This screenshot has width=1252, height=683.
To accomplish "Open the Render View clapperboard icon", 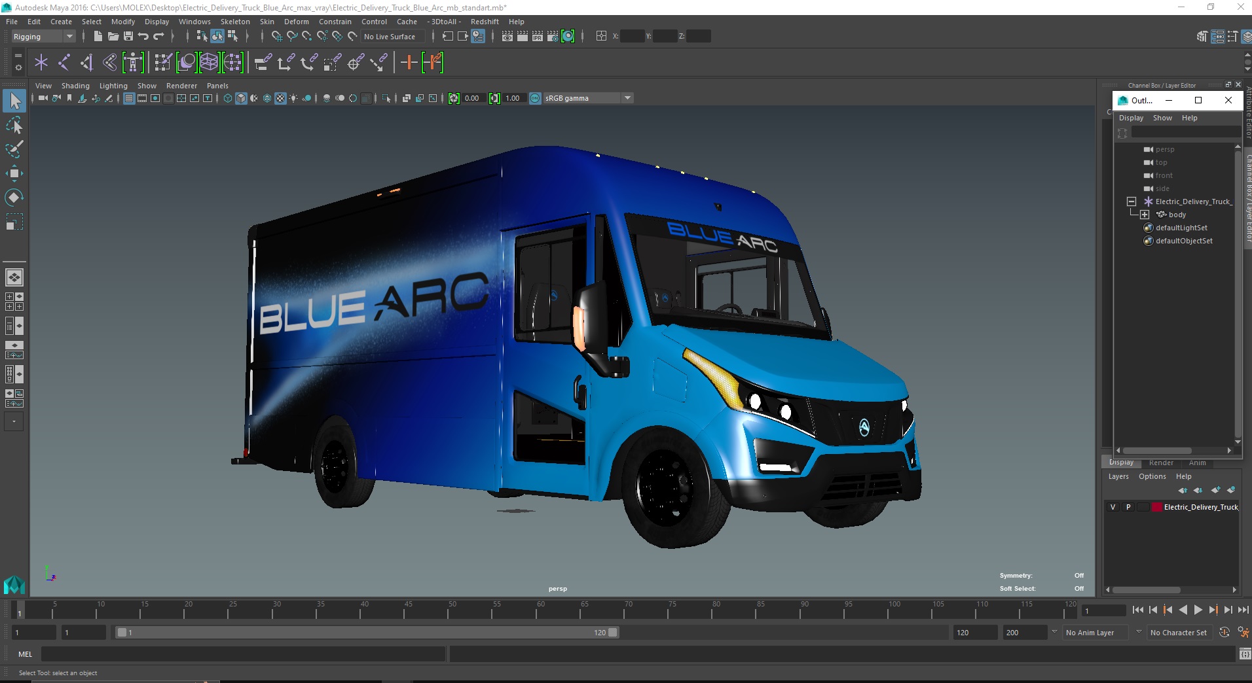I will [x=507, y=36].
